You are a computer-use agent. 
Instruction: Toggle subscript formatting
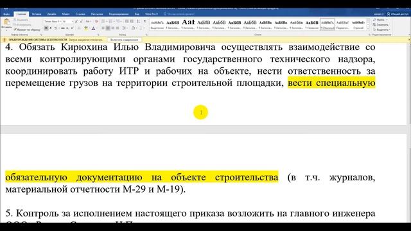point(67,28)
